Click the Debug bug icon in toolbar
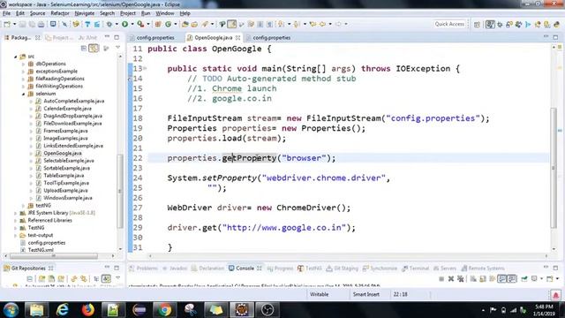Viewport: 565px width, 318px height. pyautogui.click(x=109, y=24)
